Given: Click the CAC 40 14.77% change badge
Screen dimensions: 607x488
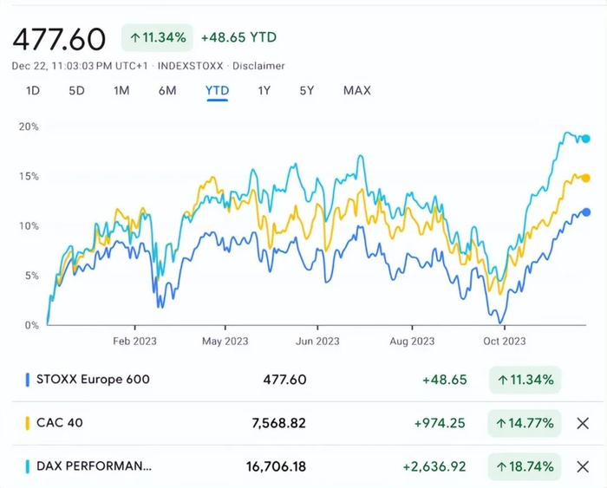Looking at the screenshot, I should coord(525,424).
